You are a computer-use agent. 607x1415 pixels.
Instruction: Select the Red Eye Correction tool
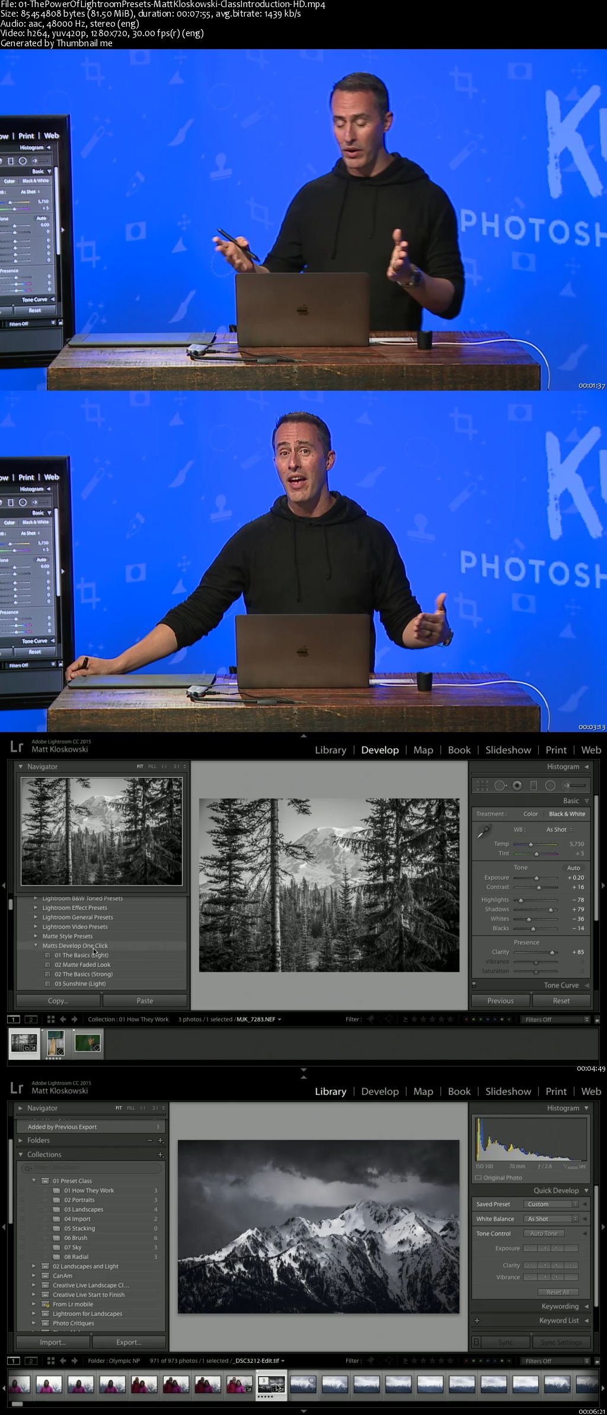(x=517, y=785)
